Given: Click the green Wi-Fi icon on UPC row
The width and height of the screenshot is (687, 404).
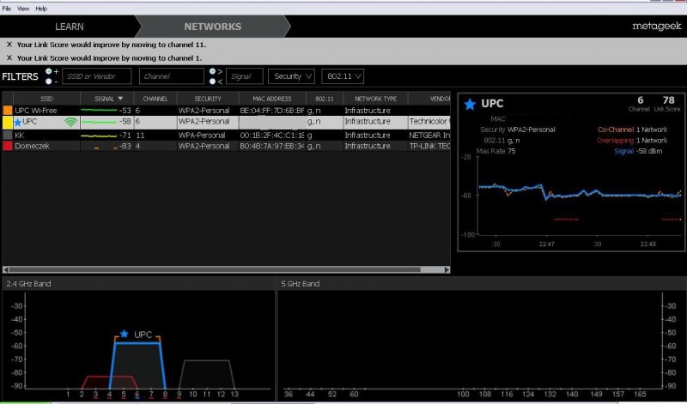Looking at the screenshot, I should [x=70, y=123].
